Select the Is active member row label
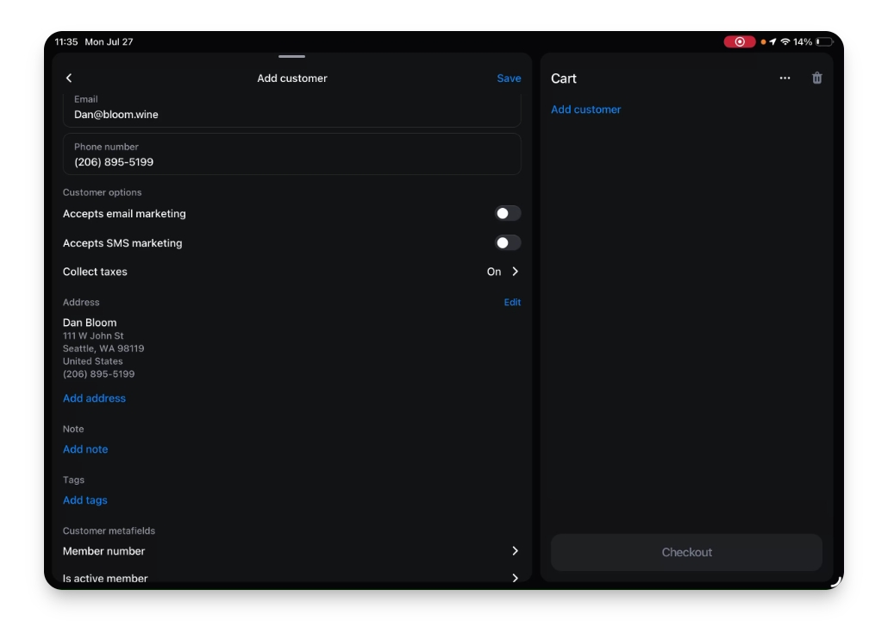The width and height of the screenshot is (888, 621). [105, 578]
